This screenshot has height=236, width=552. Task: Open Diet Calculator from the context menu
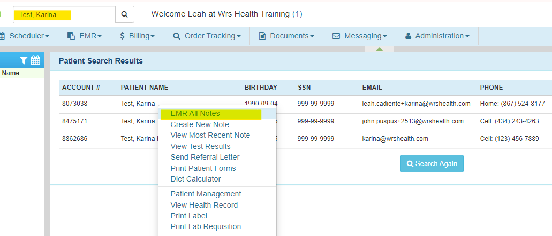click(195, 179)
